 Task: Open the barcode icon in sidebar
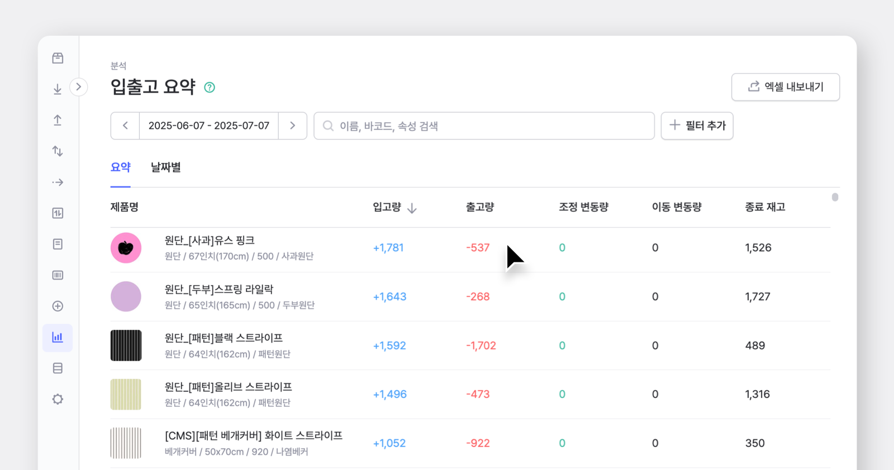click(x=58, y=275)
